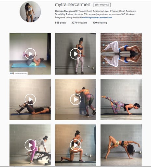This screenshot has height=167, width=151.
Task: Click the 588 posts count
Action: coord(60,23)
